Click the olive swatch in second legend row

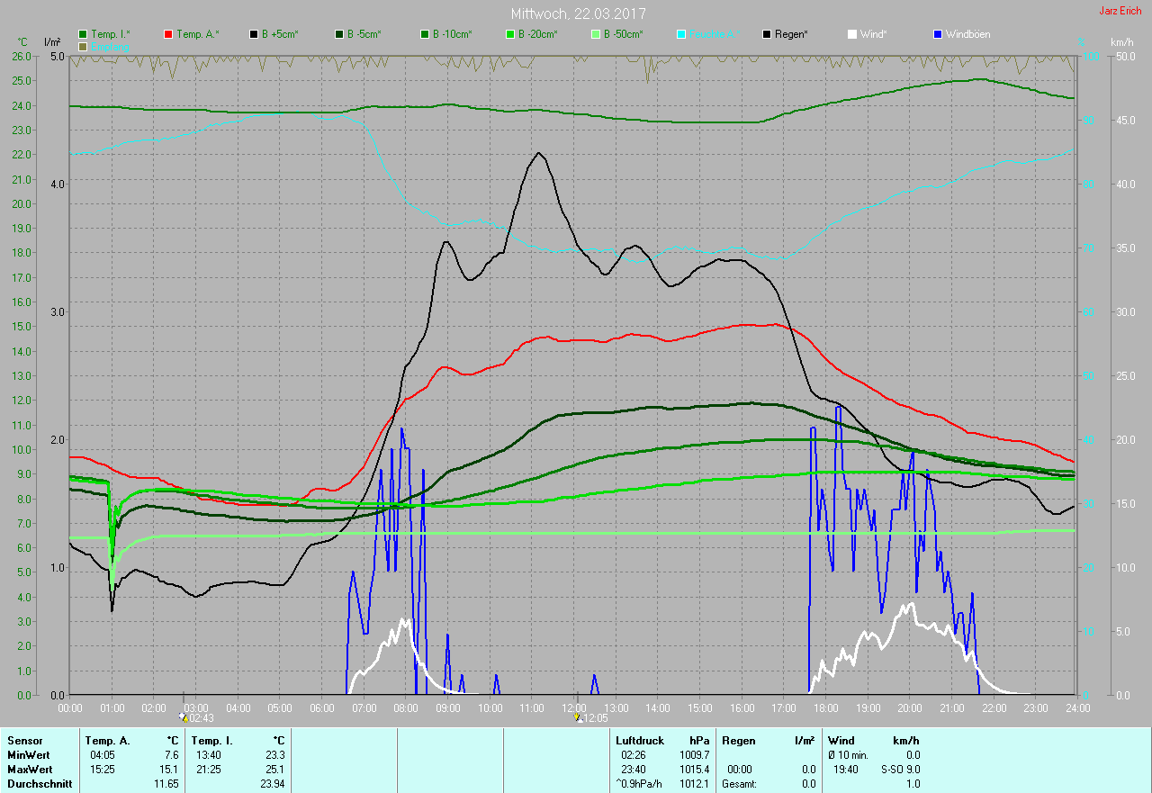pos(83,46)
